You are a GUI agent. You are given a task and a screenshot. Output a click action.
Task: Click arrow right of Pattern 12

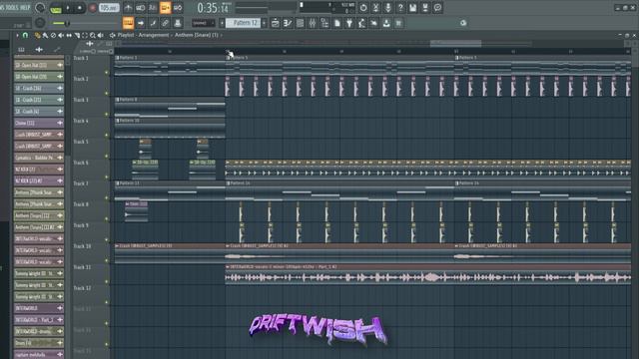264,23
